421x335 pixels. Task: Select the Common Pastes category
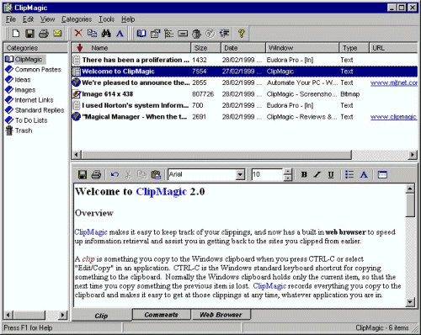pos(33,69)
